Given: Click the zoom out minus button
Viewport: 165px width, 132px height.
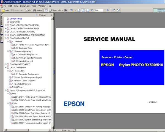Looking at the screenshot, I should [92, 10].
